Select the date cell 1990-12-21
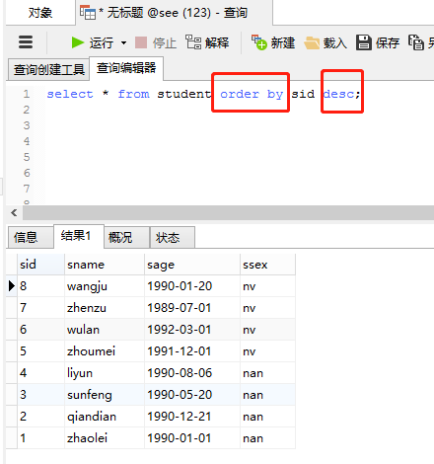Screen dimensions: 434x464 pos(192,417)
